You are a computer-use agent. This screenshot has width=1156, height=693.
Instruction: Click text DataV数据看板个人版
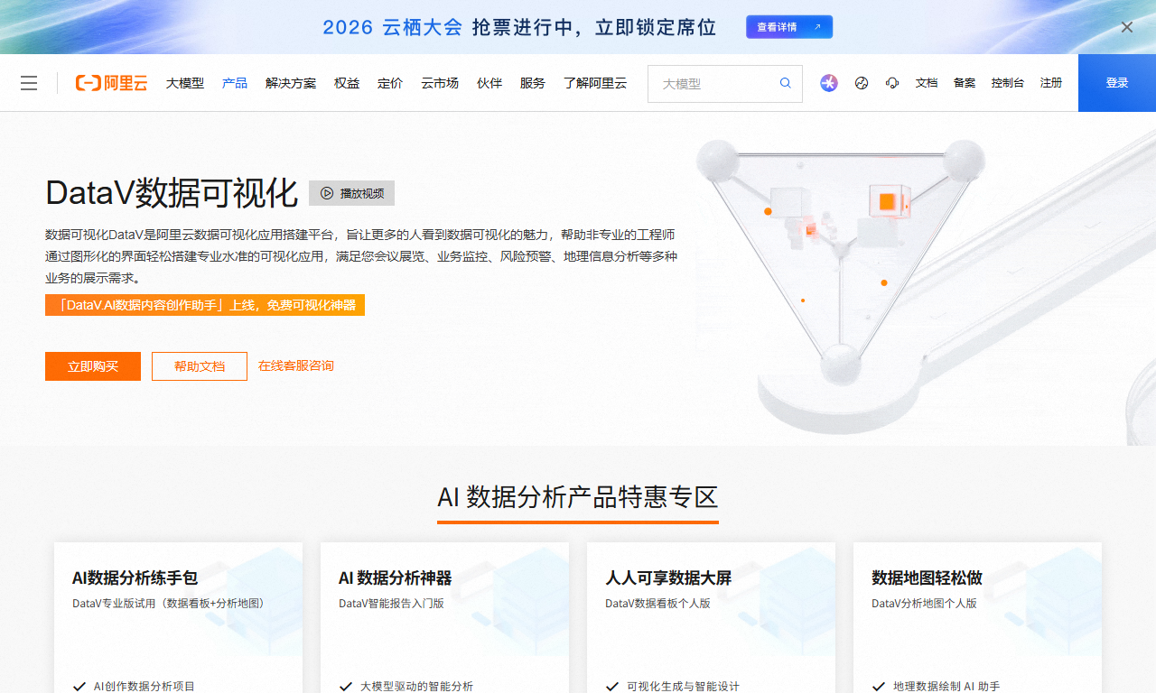(x=657, y=603)
